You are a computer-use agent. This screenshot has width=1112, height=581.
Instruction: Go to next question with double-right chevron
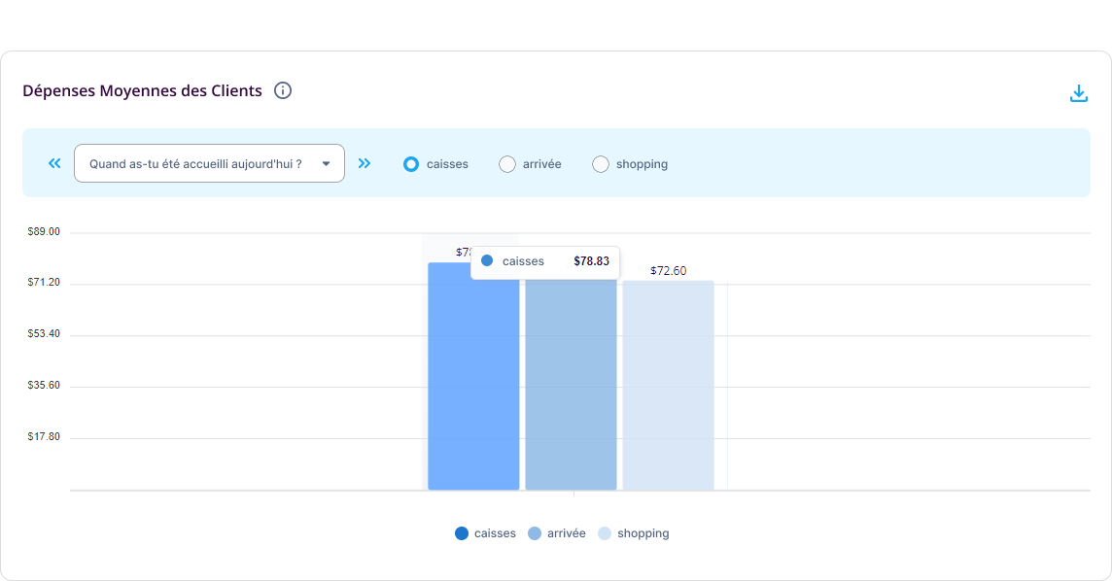pos(365,163)
